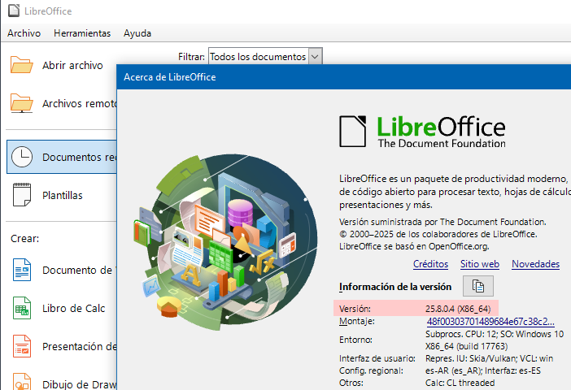Click the Abrir archivo folder icon

pos(21,65)
